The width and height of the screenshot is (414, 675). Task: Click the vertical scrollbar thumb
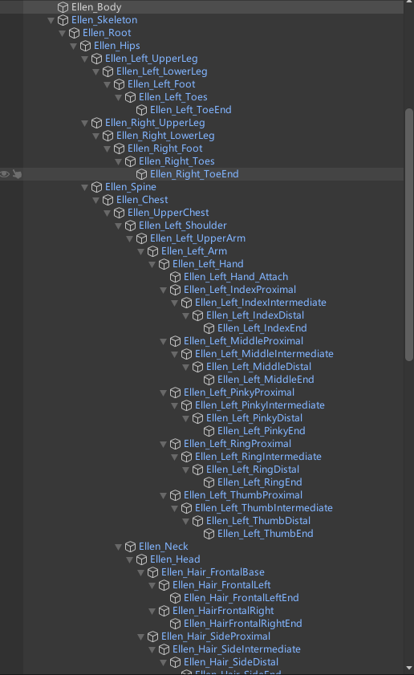point(409,234)
